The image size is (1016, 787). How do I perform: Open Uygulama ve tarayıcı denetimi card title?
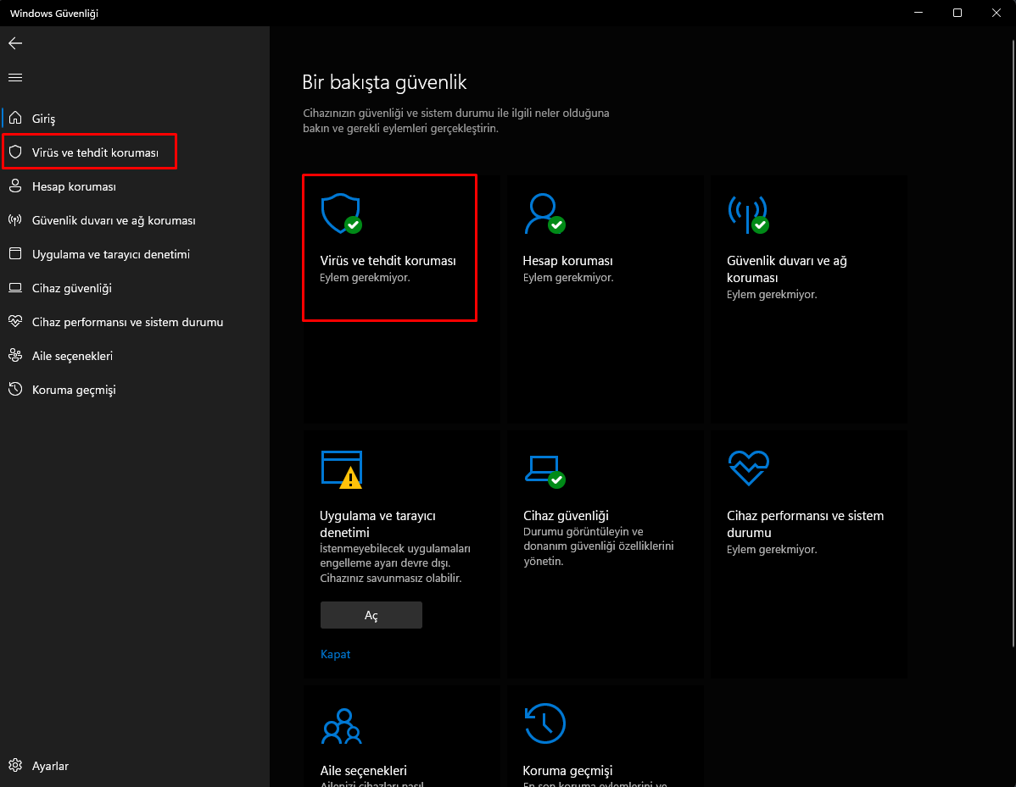coord(377,524)
